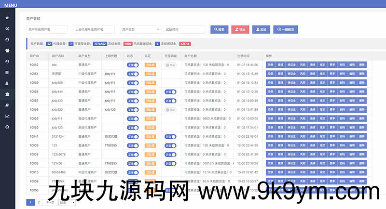
Task: Click the red 导出 export button
Action: tap(240, 29)
